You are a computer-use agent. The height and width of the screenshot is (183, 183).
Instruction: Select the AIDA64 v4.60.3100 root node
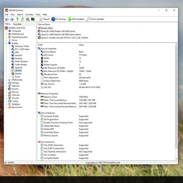pos(15,28)
